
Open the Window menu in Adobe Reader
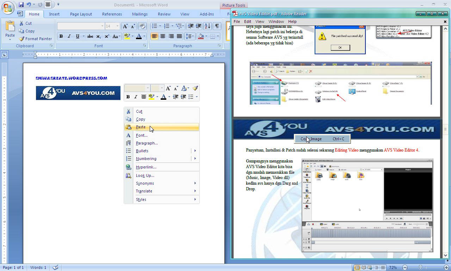pyautogui.click(x=276, y=21)
